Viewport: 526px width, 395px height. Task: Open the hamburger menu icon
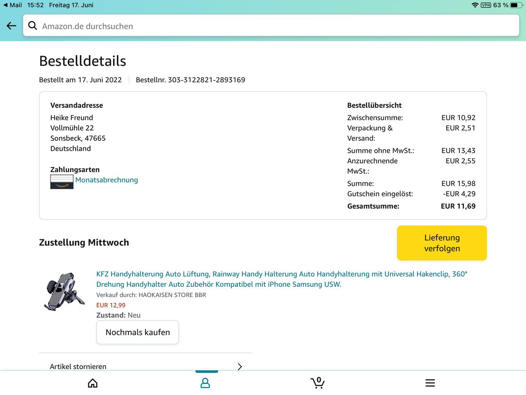[x=430, y=383]
